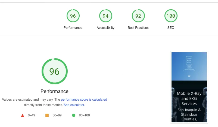Click the 'Mobile X-Ray and EKG Services' heading

[x=189, y=98]
